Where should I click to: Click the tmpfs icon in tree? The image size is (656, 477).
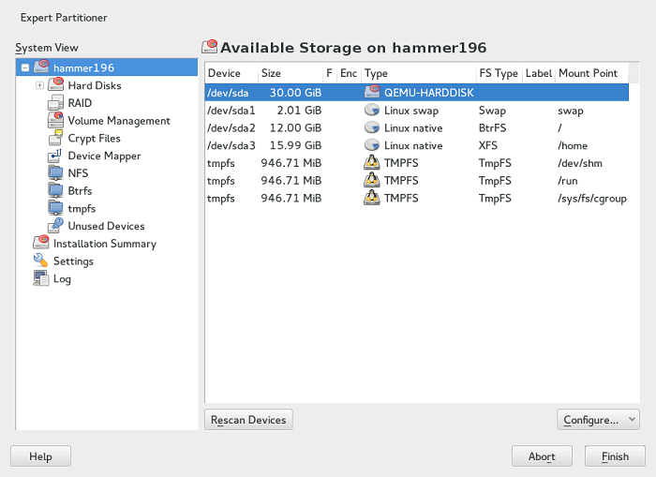point(55,208)
